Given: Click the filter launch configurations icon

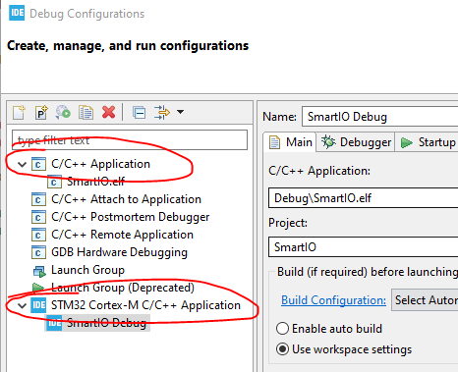Looking at the screenshot, I should 162,113.
